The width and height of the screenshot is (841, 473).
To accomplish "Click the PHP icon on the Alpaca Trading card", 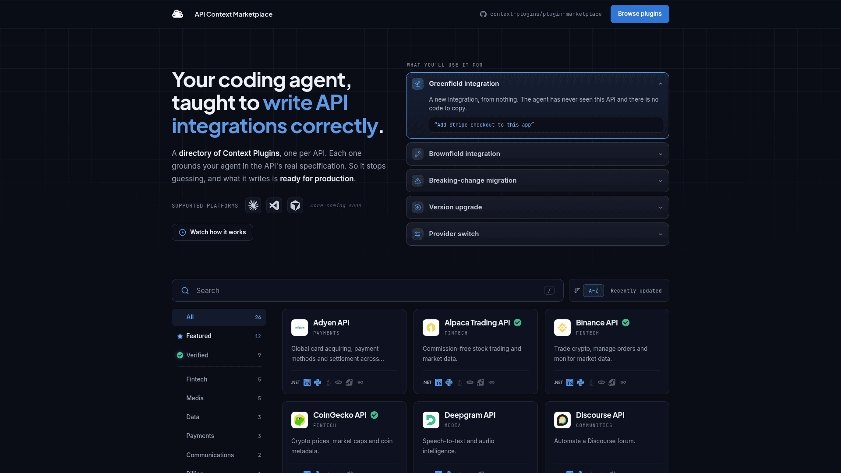I will [470, 382].
